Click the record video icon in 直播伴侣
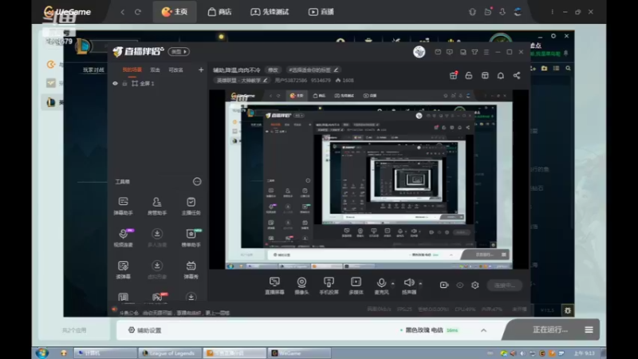Screen dimensions: 638x359 pyautogui.click(x=444, y=286)
